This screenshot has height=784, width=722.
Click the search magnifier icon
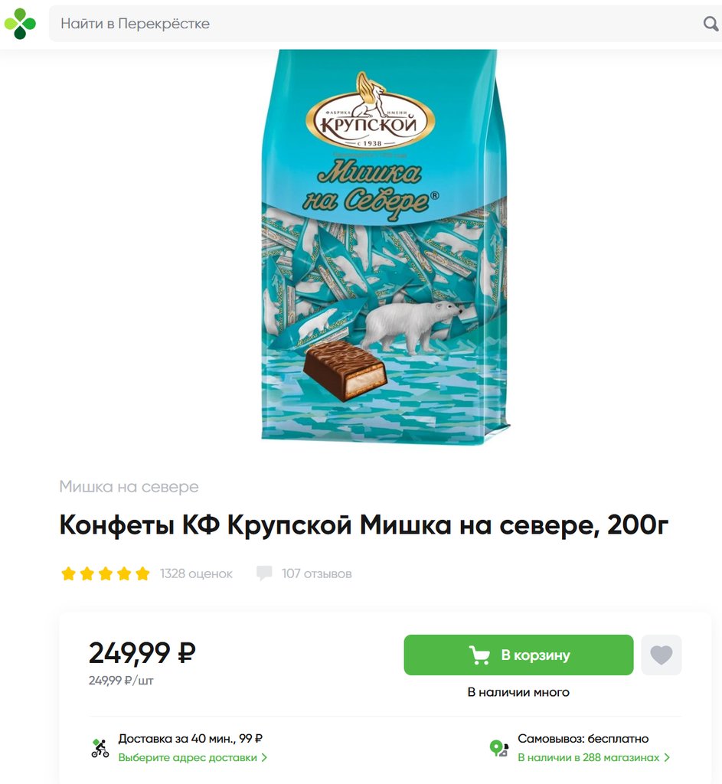pyautogui.click(x=711, y=24)
